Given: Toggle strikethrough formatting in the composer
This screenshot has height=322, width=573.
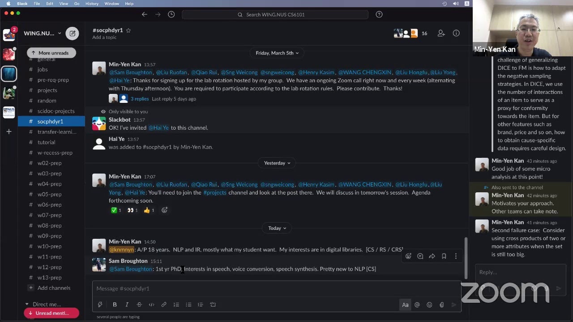Looking at the screenshot, I should click(139, 305).
